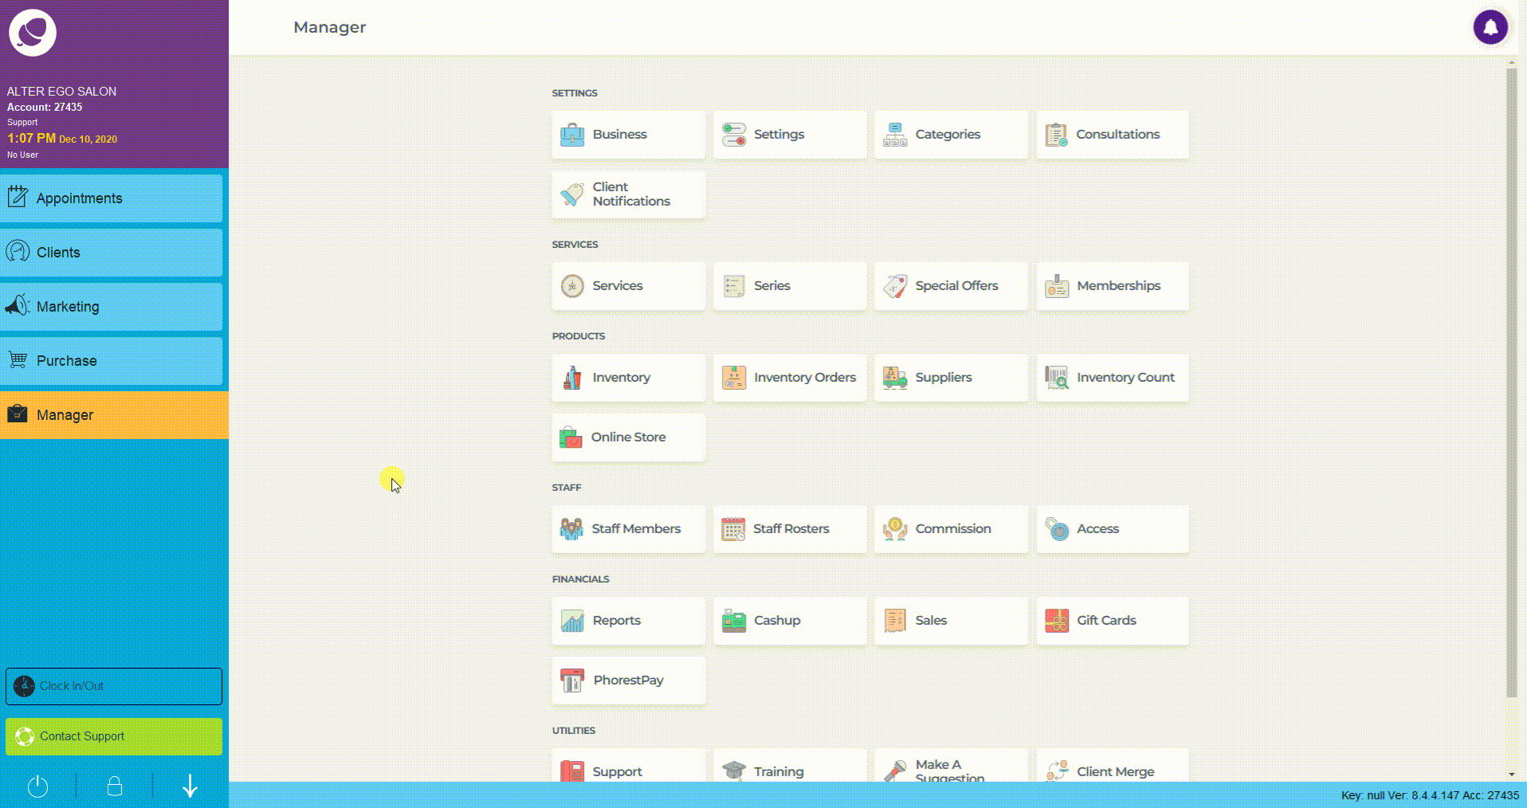Open the Clients menu item
The width and height of the screenshot is (1527, 808).
112,253
